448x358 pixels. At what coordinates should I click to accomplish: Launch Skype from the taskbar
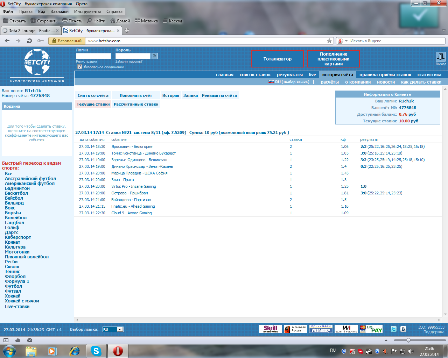pos(96,351)
